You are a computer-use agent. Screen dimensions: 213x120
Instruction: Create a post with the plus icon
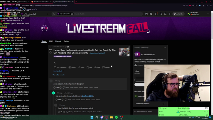[x=170, y=14]
